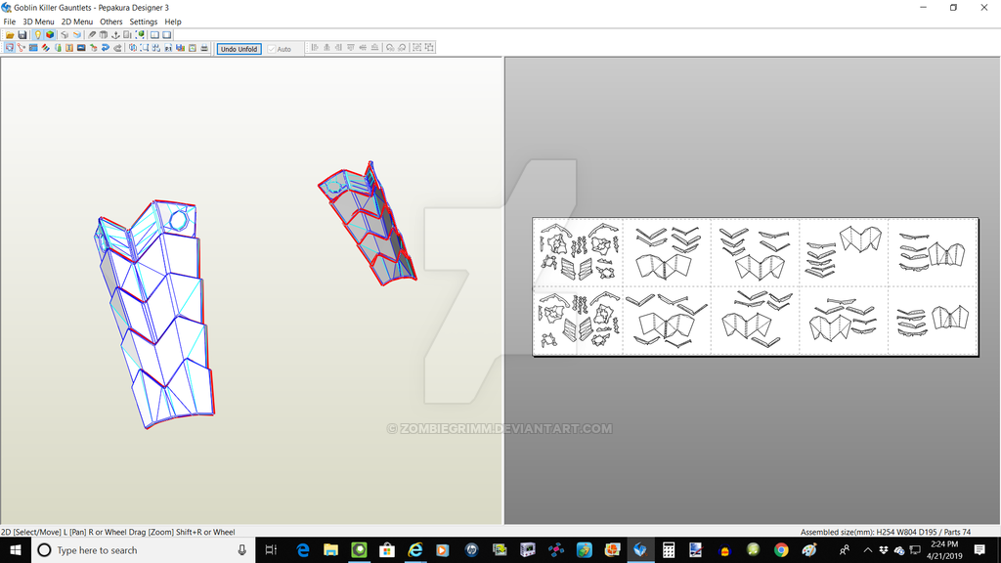Open the Action Center notifications icon
This screenshot has height=563, width=1001.
[979, 549]
